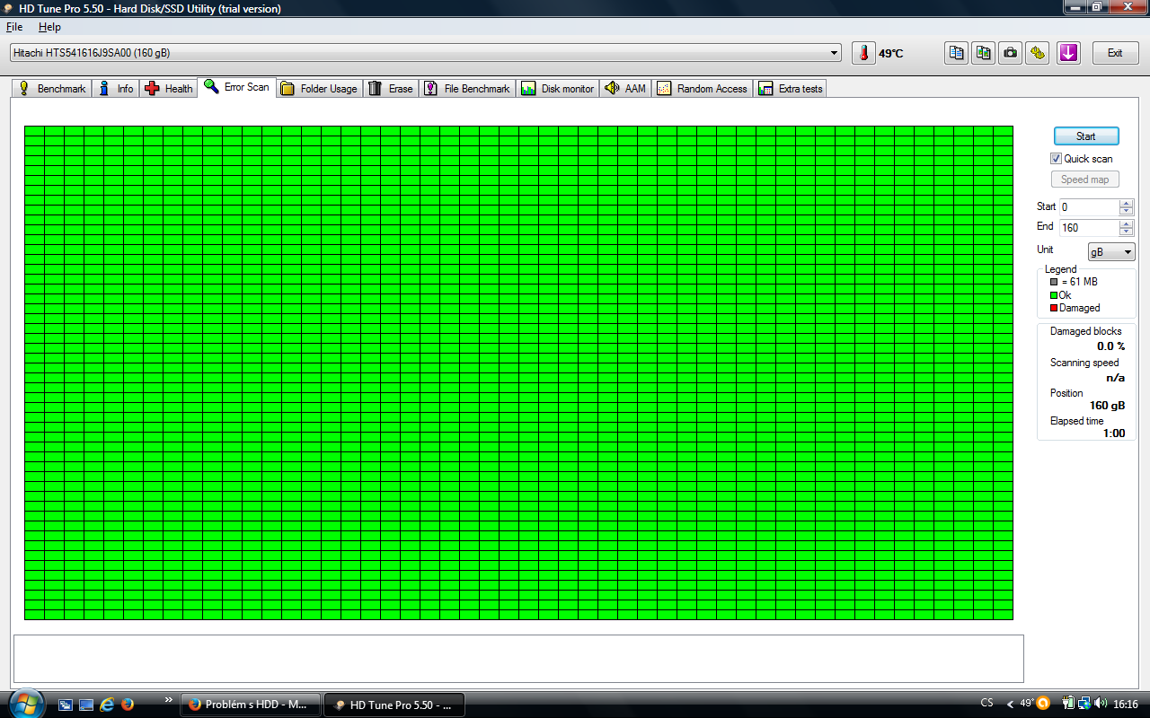The image size is (1150, 718).
Task: Save screenshot with the camera icon
Action: click(1011, 53)
